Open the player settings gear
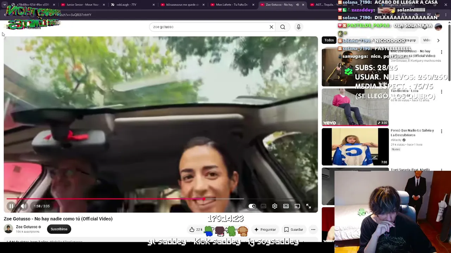Screen dimensions: 451x253 (x=275, y=206)
